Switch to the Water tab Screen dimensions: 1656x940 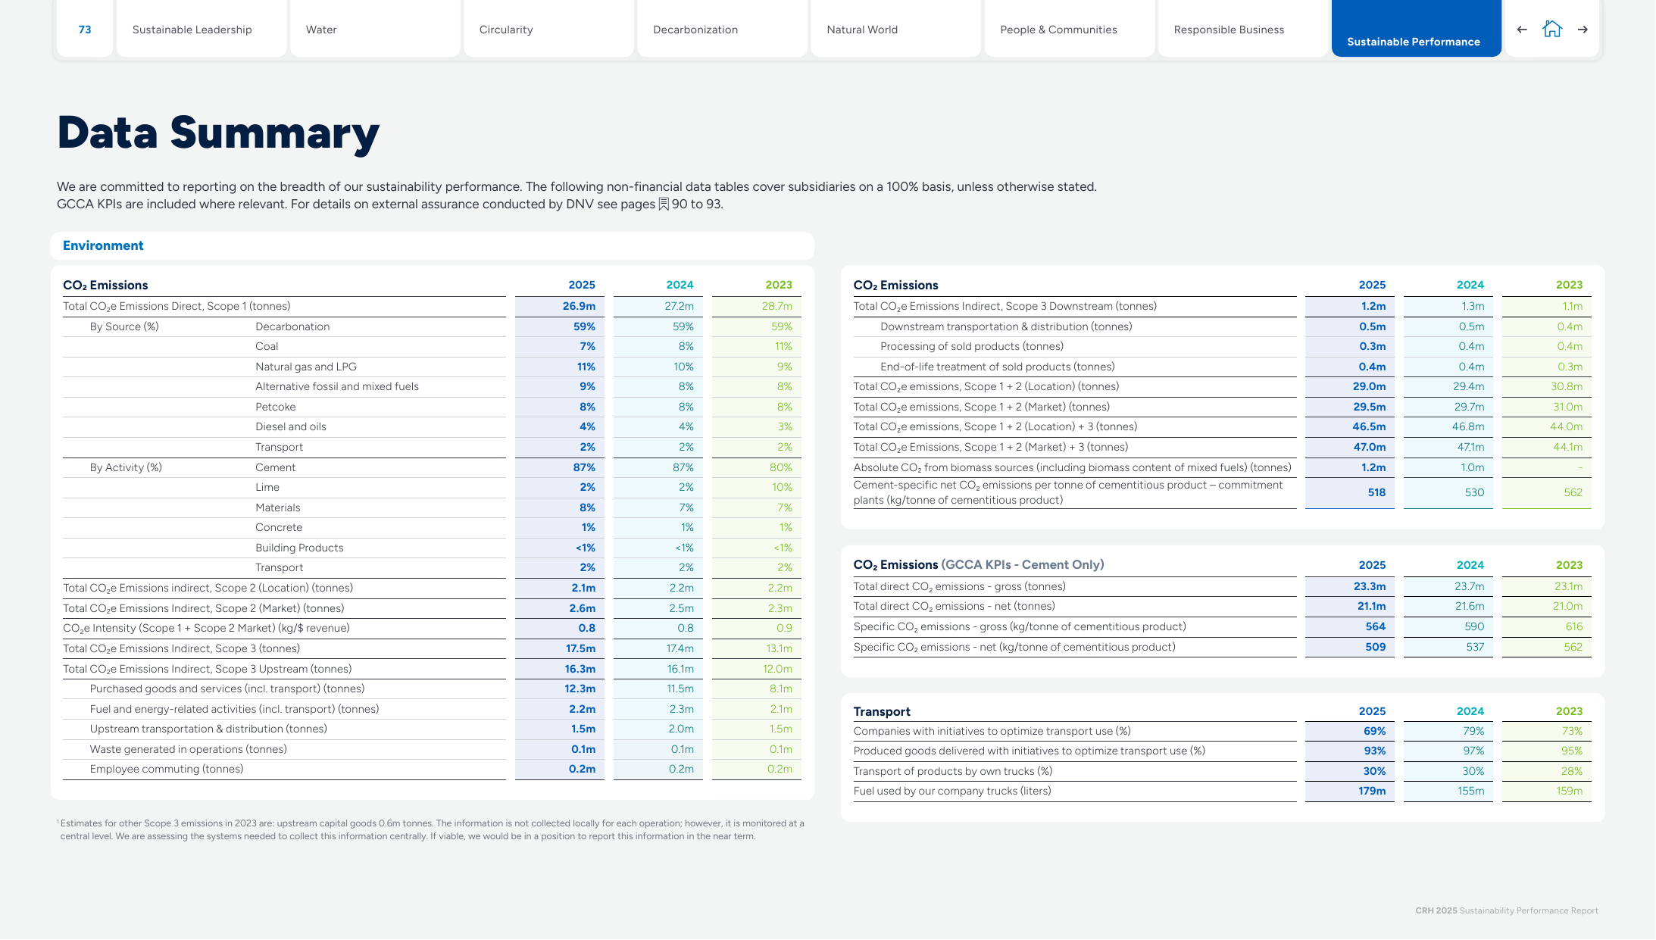[375, 29]
